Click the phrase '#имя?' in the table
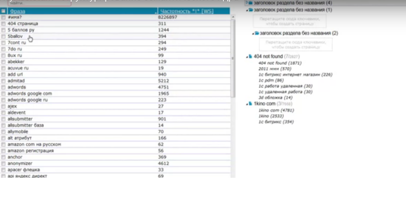 coord(15,17)
